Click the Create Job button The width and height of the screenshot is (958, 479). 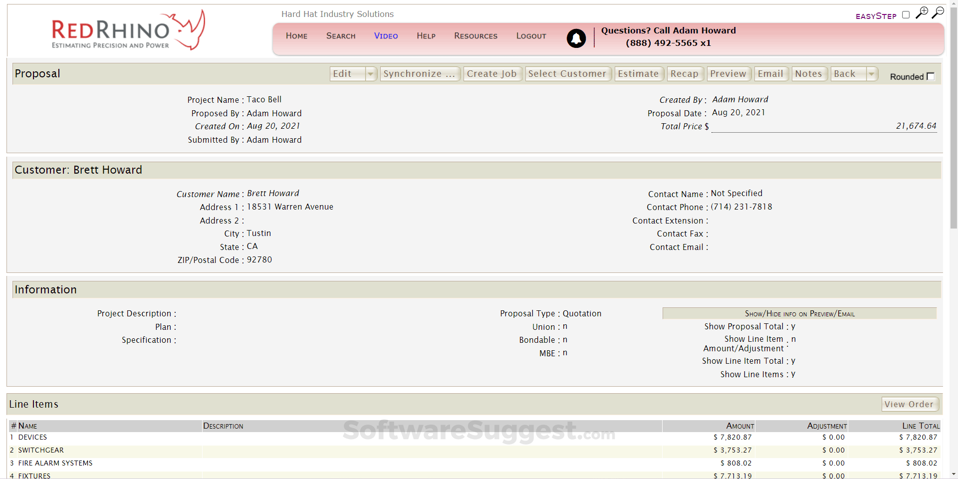tap(492, 74)
